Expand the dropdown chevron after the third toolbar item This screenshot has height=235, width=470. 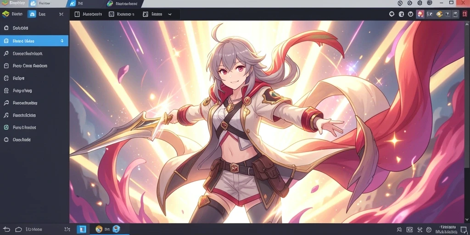tap(170, 14)
